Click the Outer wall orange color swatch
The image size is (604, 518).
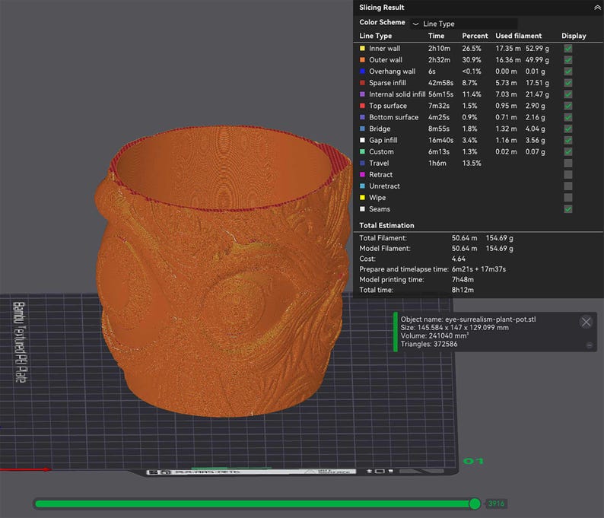(x=362, y=60)
